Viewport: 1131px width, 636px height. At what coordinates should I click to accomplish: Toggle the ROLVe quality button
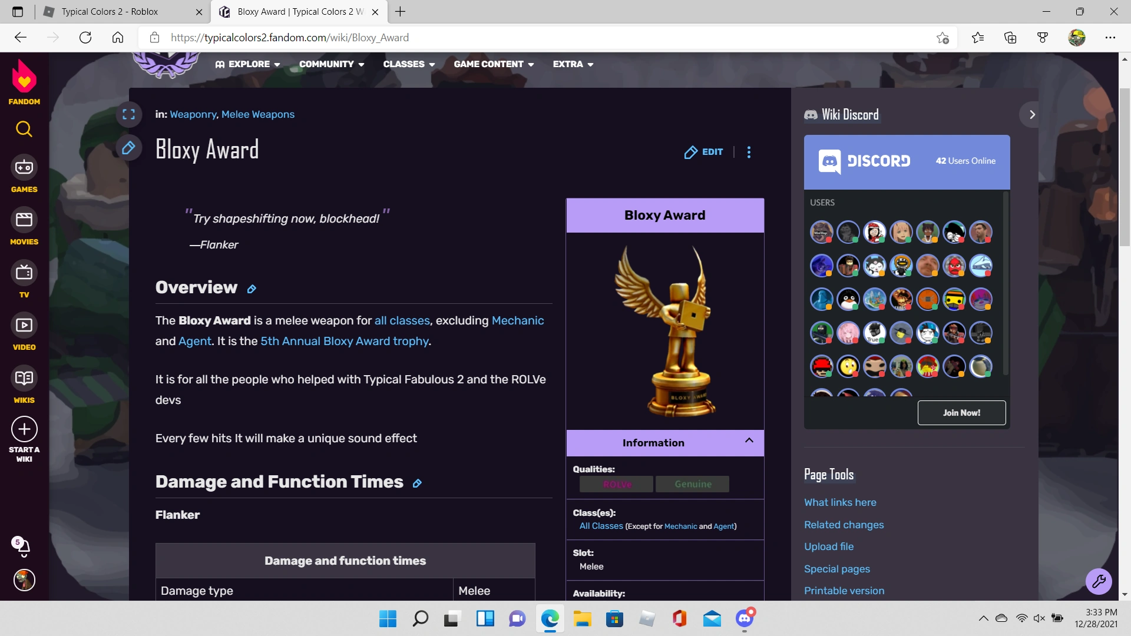click(x=616, y=483)
